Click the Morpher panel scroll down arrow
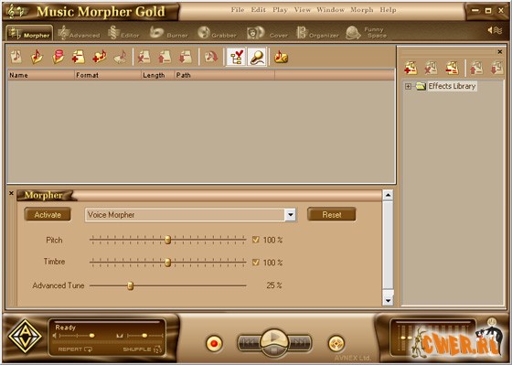The image size is (512, 365). click(388, 300)
